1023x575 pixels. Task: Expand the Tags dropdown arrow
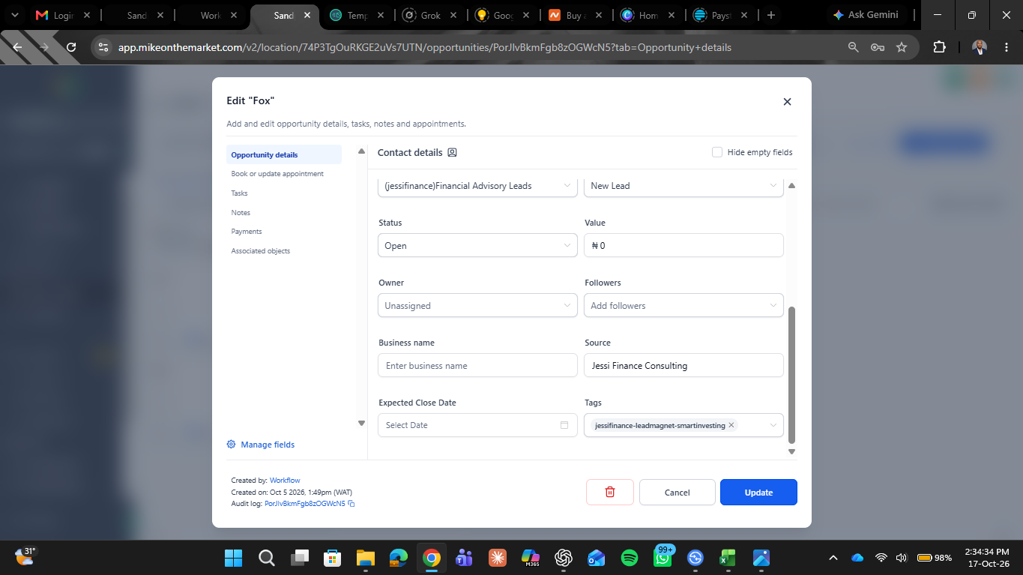pyautogui.click(x=773, y=425)
